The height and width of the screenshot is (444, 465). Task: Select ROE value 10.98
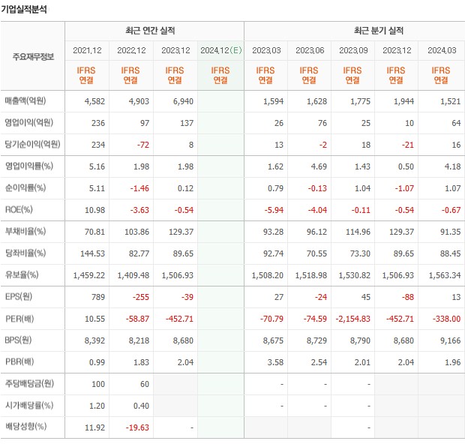coord(95,210)
